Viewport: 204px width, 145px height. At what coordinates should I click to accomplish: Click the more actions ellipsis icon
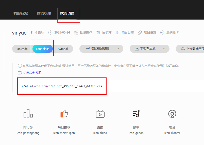click(162, 33)
